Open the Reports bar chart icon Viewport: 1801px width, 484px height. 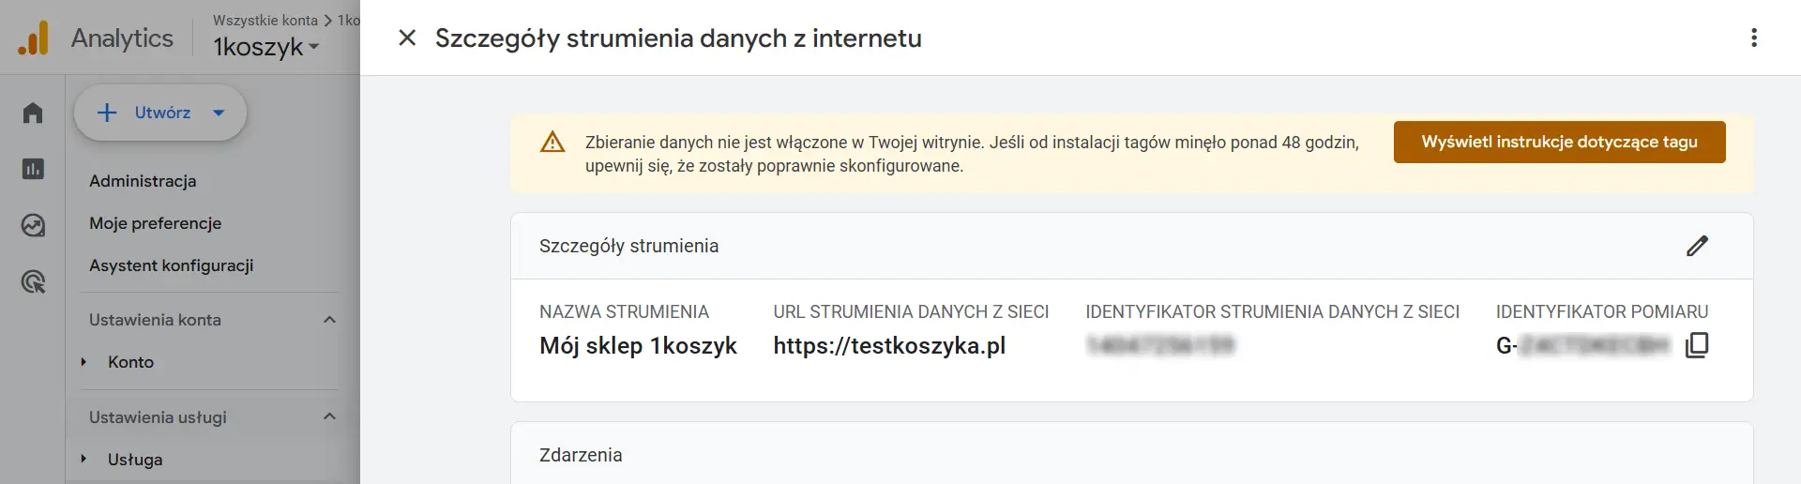tap(33, 169)
